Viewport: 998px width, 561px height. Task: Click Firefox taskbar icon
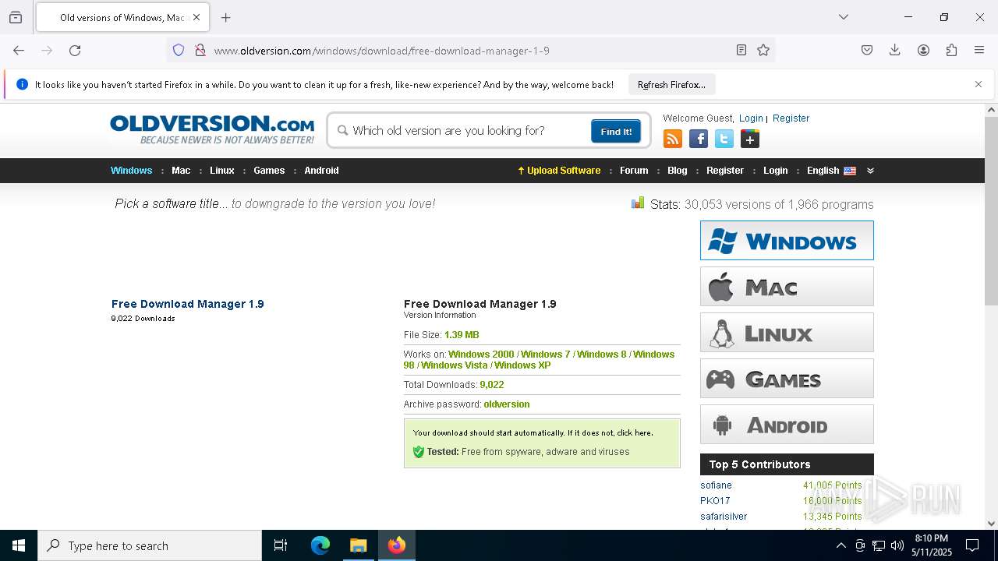[397, 545]
